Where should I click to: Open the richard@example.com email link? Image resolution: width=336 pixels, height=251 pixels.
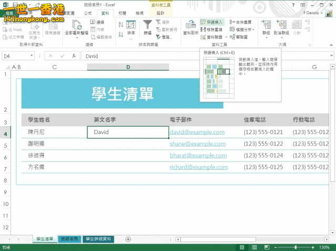198,167
